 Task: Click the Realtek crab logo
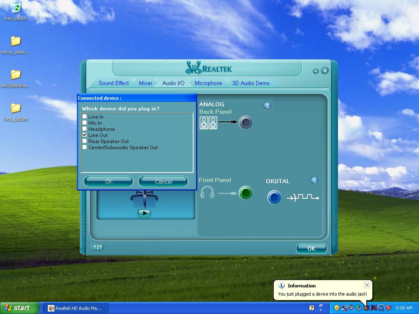point(193,68)
